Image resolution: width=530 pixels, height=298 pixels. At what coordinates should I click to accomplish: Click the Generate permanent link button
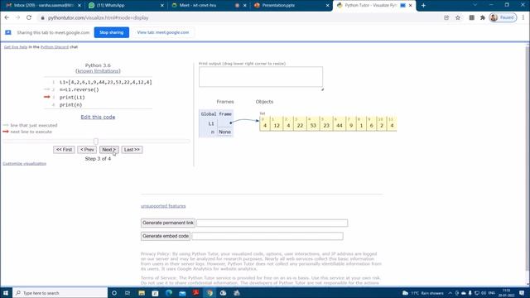[x=168, y=223]
